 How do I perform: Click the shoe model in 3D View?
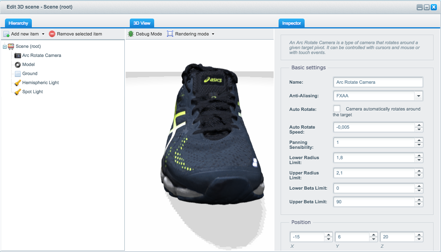pos(212,135)
